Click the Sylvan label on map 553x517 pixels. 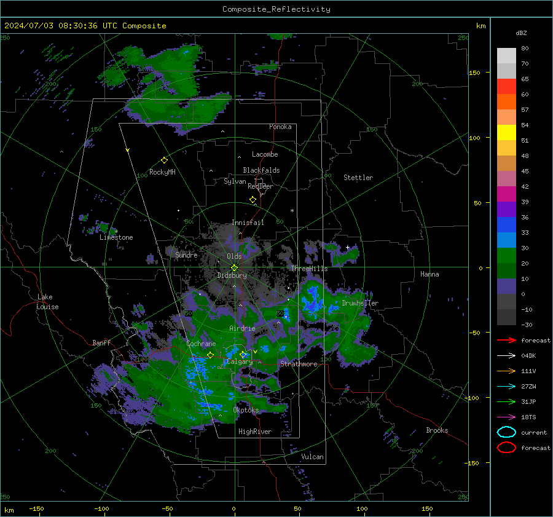pyautogui.click(x=235, y=181)
